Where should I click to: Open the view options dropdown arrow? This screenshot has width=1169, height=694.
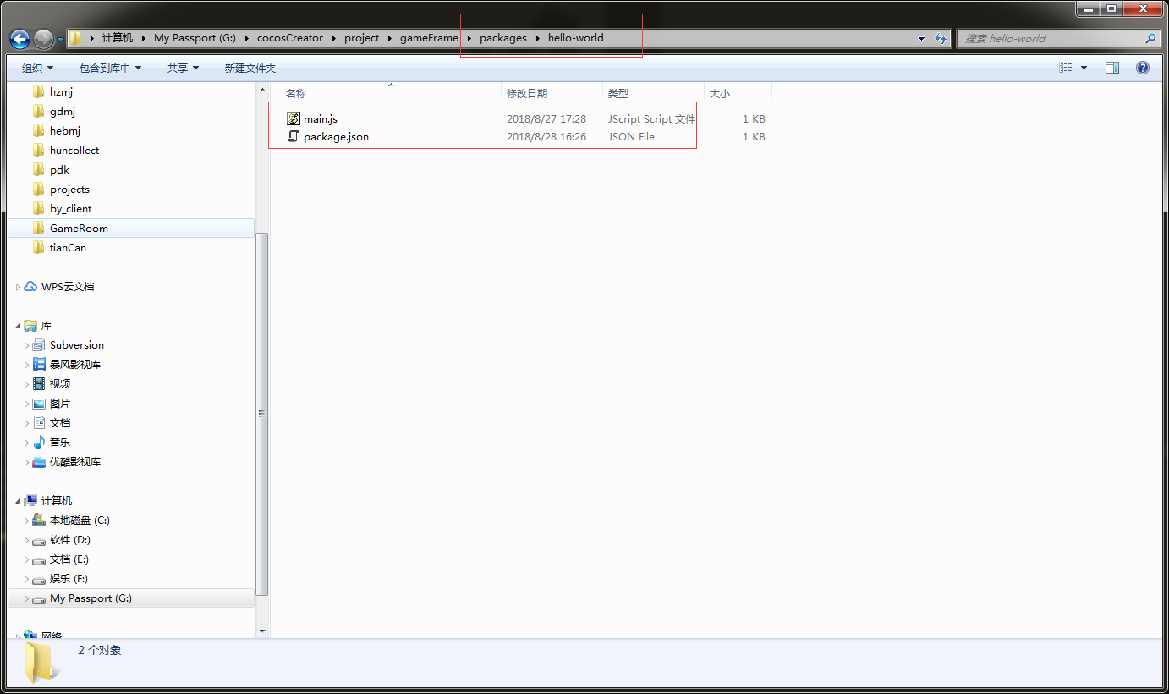(x=1084, y=68)
